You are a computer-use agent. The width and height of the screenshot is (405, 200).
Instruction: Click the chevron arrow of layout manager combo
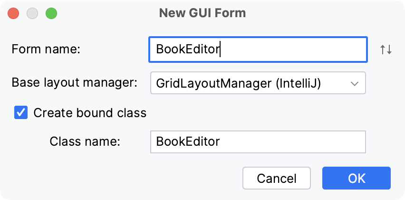pos(354,84)
